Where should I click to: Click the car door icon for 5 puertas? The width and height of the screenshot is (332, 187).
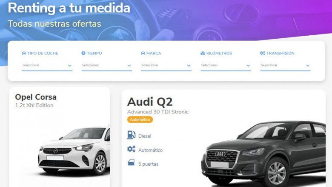point(131,163)
